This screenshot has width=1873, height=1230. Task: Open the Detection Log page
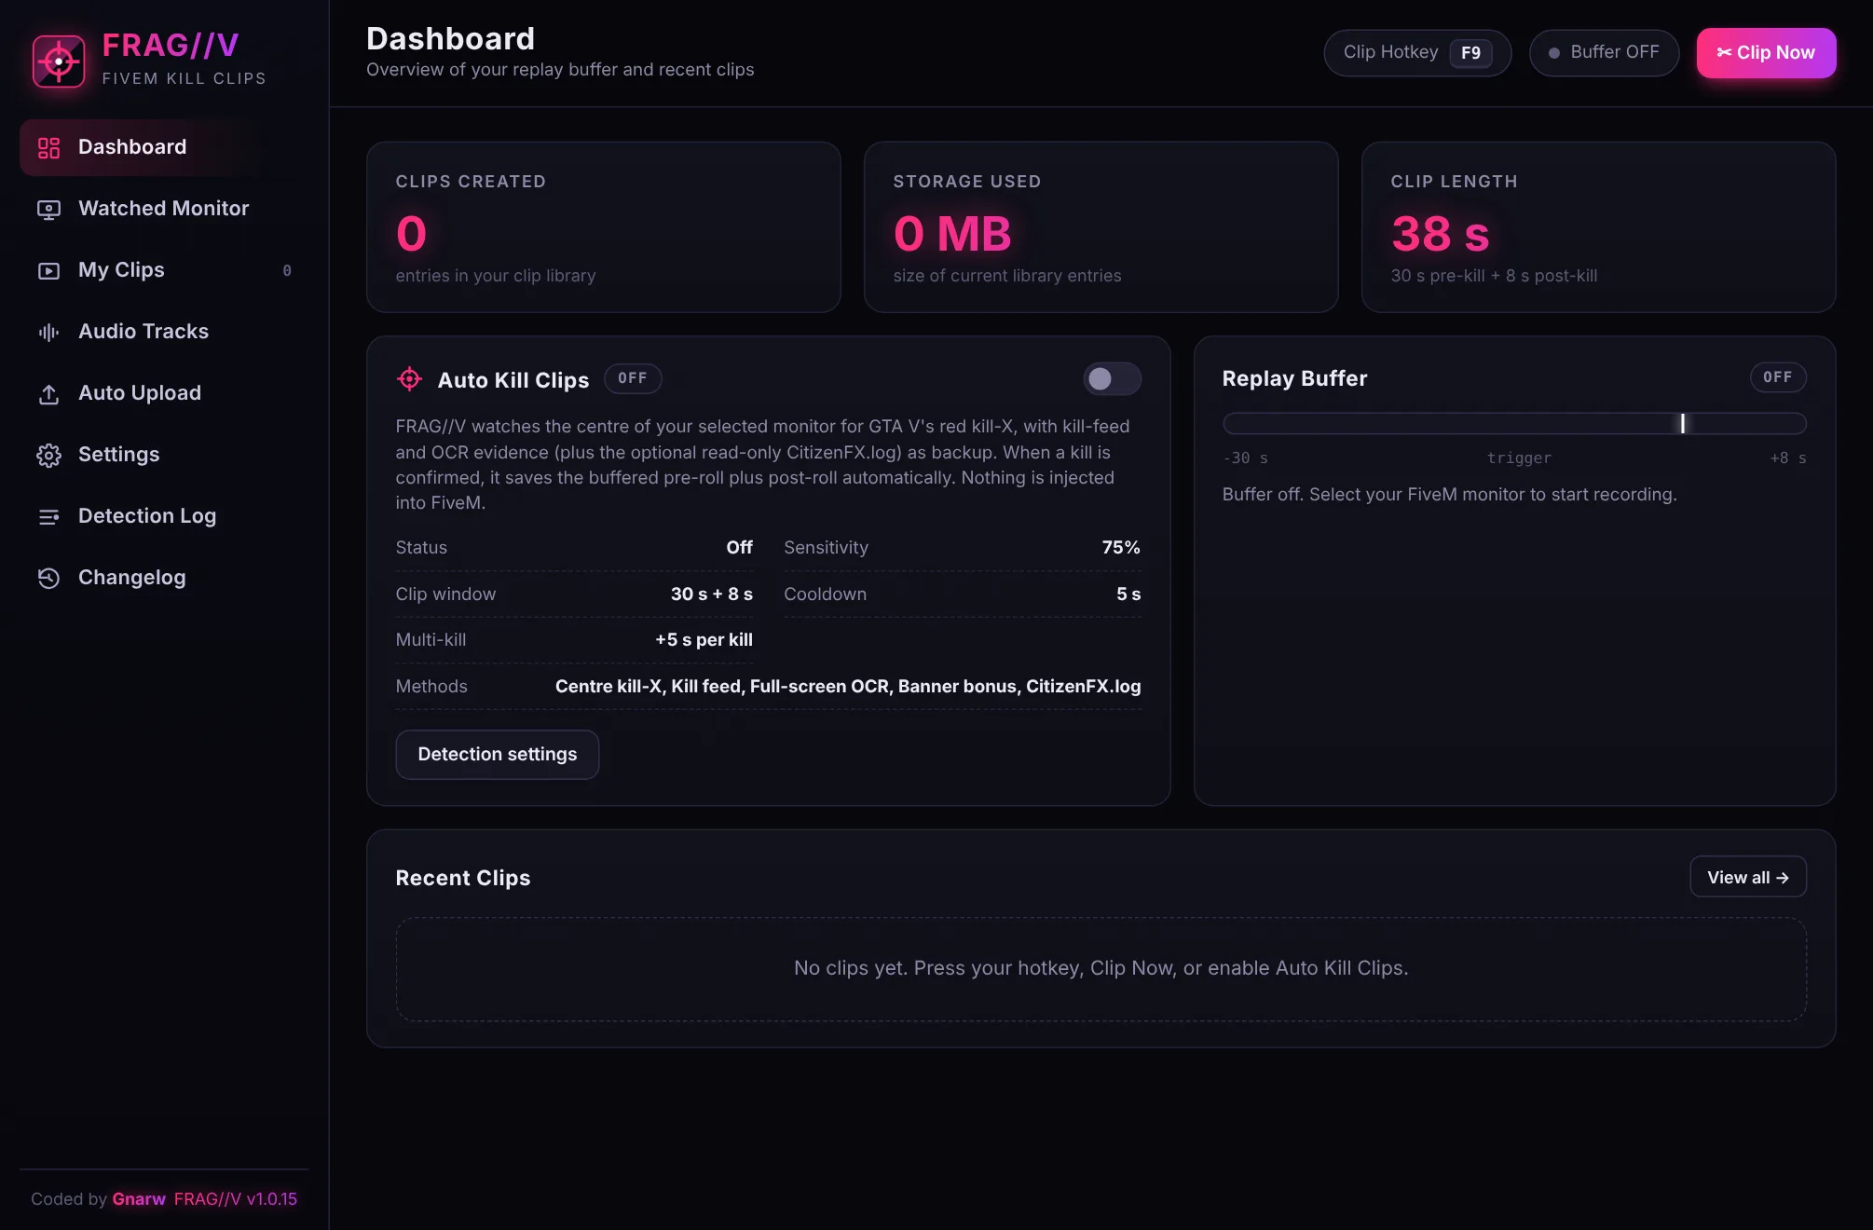[164, 516]
